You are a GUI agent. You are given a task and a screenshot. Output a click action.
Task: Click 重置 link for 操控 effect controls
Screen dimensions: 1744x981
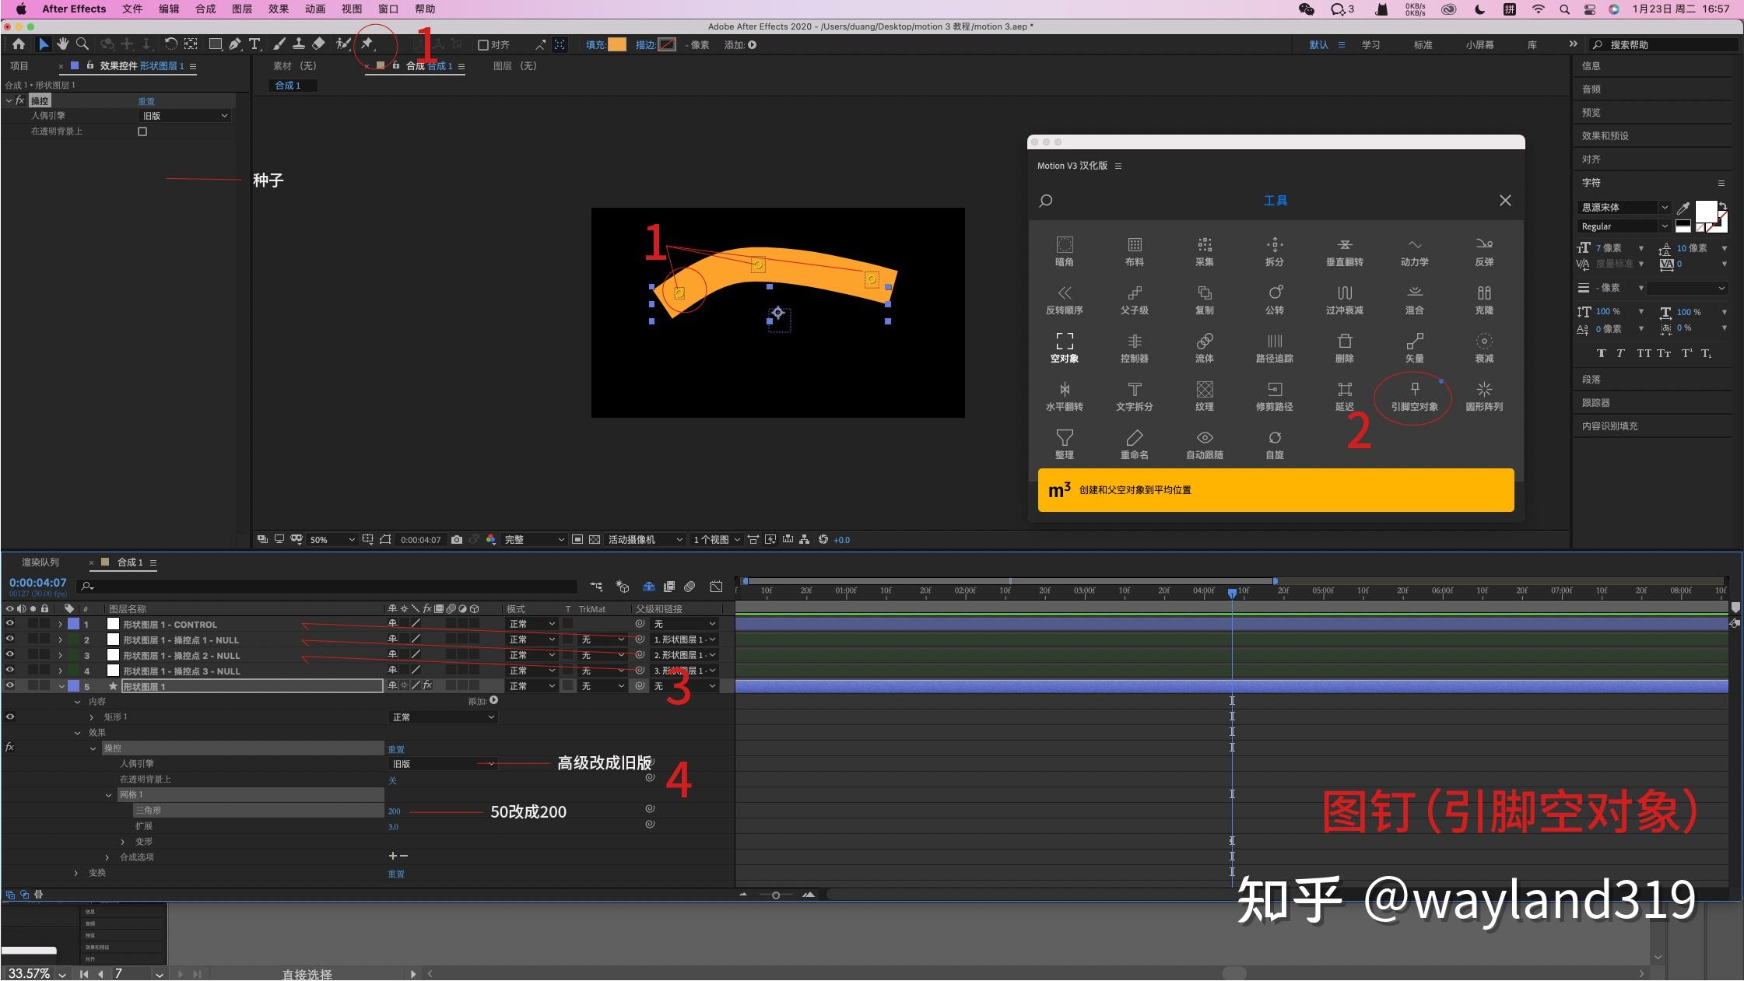[x=146, y=101]
